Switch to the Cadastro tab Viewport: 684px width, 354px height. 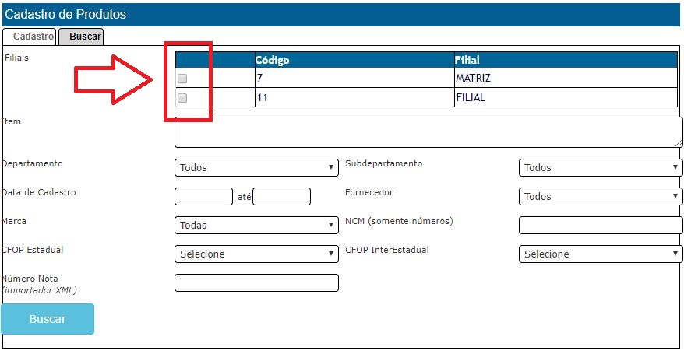[29, 36]
